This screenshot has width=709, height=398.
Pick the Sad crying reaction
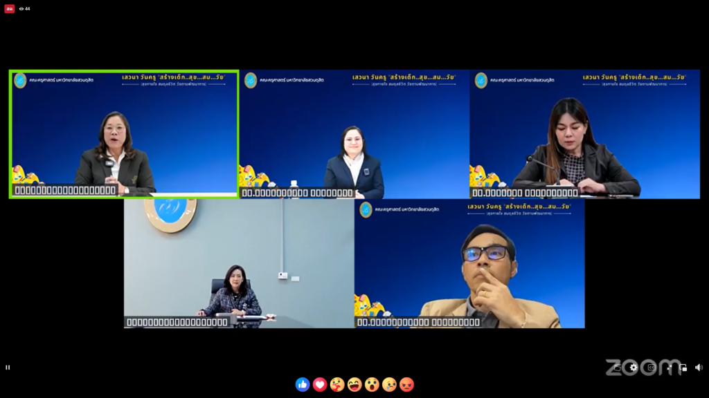click(389, 385)
